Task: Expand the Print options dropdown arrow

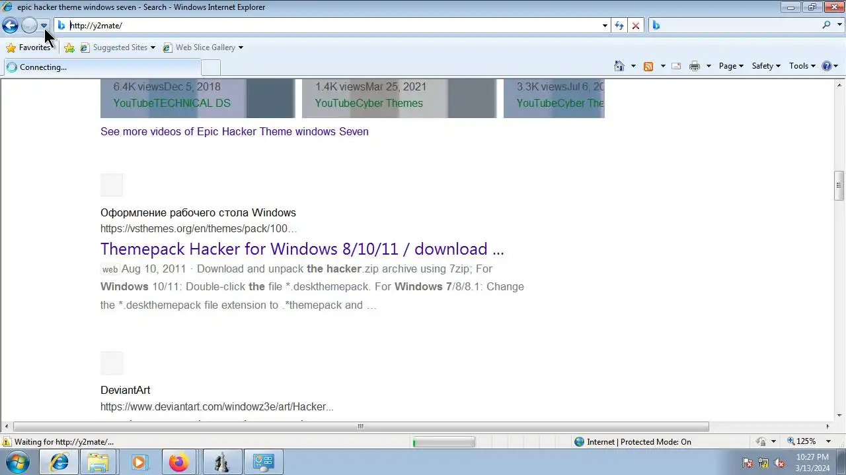Action: (709, 66)
